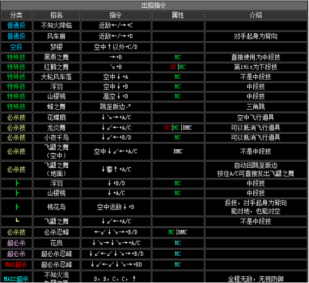Select the command ↓↙←+B/D for 小夜千鸟
Image resolution: width=309 pixels, height=283 pixels.
tap(116, 138)
